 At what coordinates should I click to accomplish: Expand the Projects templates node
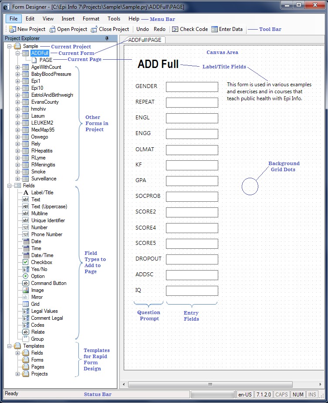18,374
